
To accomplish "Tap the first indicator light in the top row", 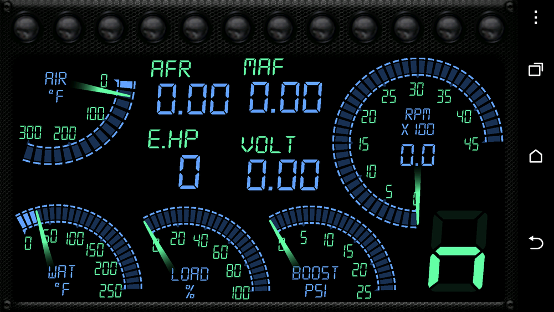I will pyautogui.click(x=26, y=28).
